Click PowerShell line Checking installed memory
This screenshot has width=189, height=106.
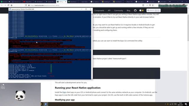[20, 66]
